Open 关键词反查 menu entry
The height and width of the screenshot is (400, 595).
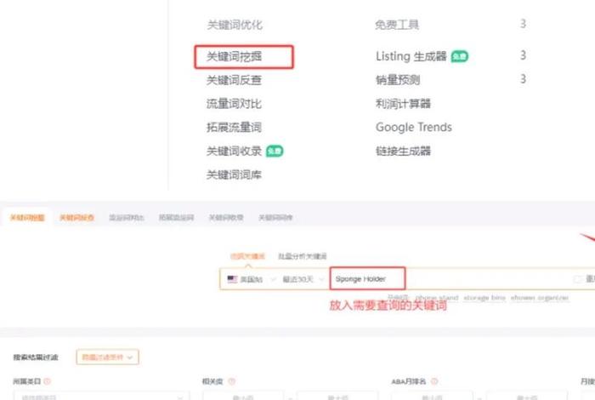pyautogui.click(x=234, y=80)
